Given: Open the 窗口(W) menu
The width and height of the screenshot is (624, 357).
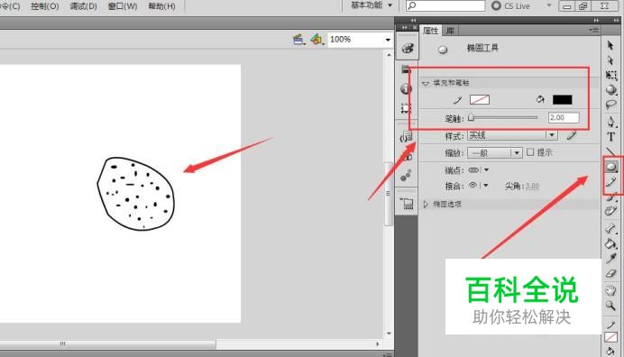Looking at the screenshot, I should click(123, 6).
